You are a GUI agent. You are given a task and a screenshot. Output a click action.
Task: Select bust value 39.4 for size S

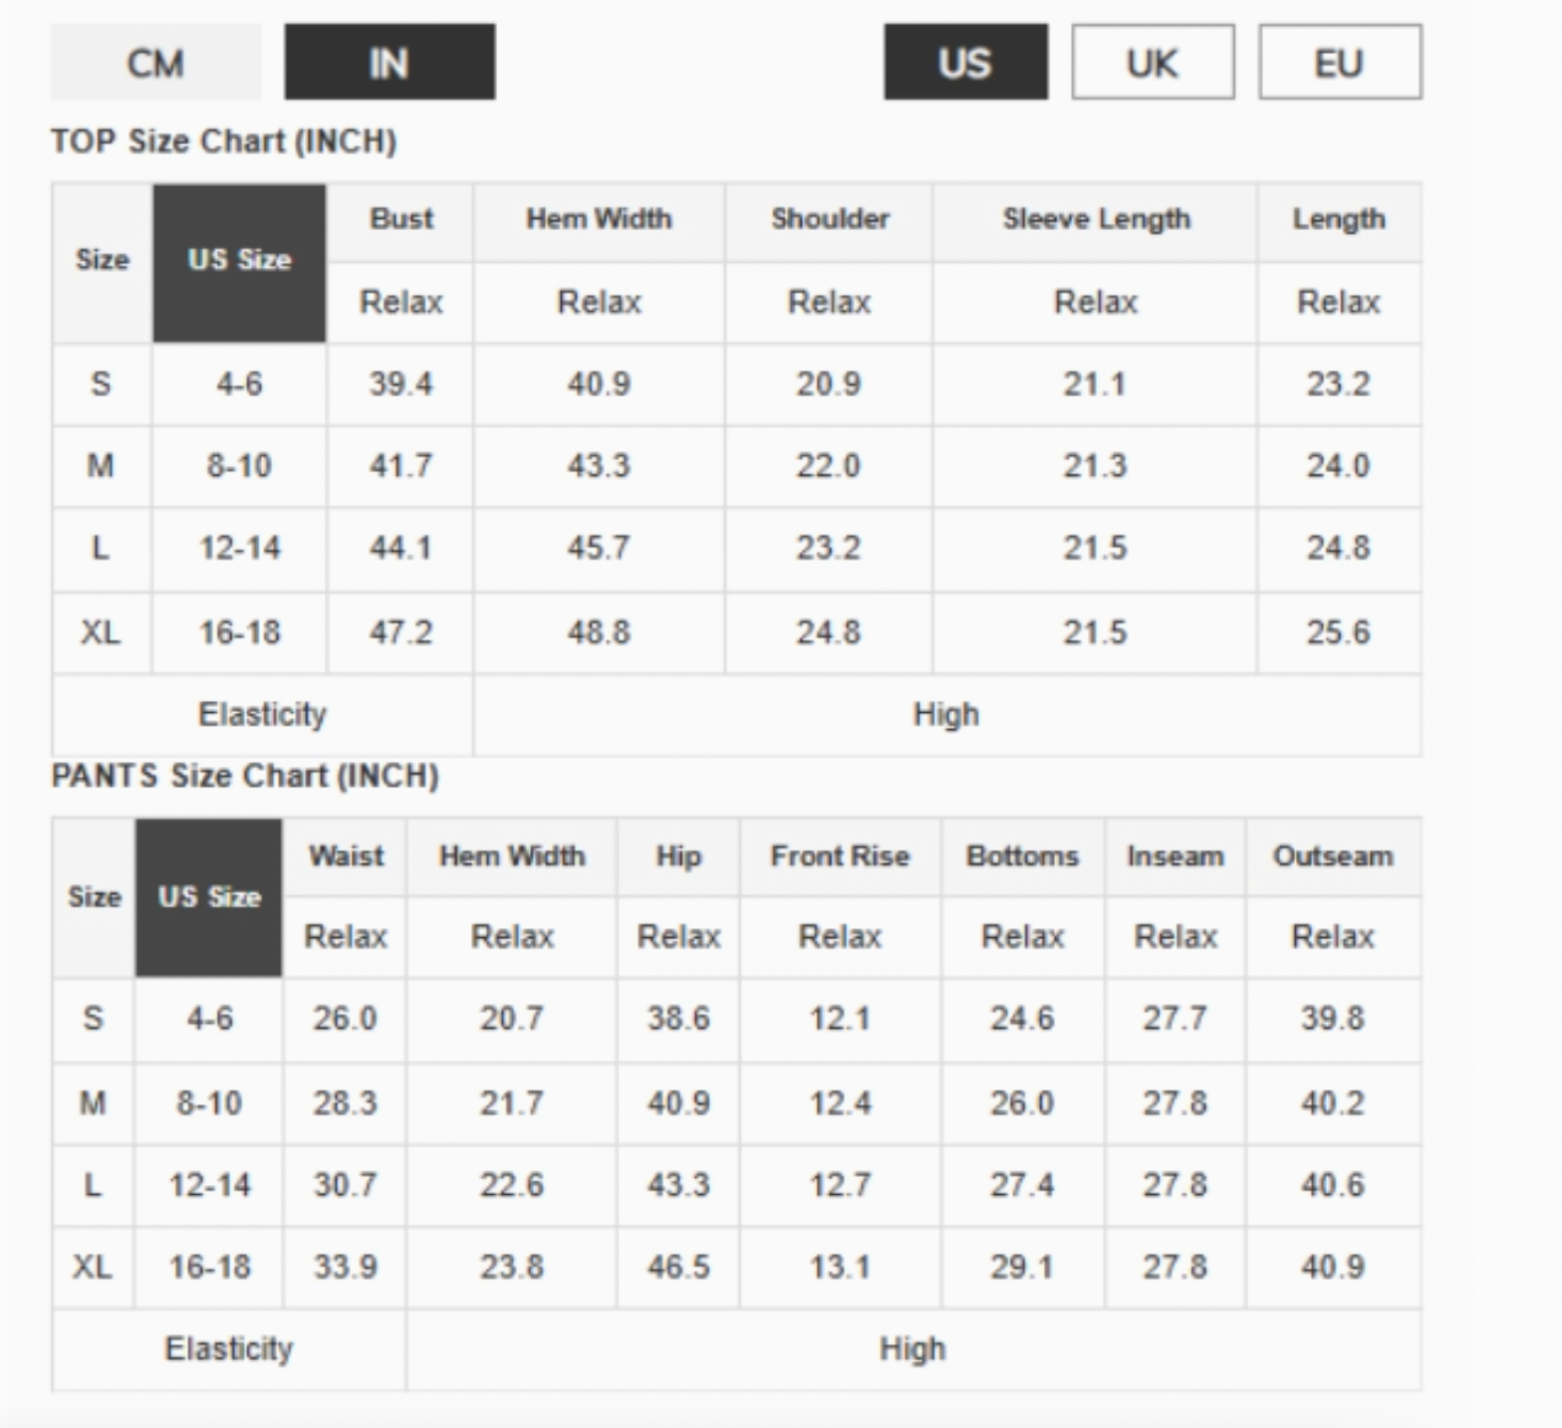point(400,384)
